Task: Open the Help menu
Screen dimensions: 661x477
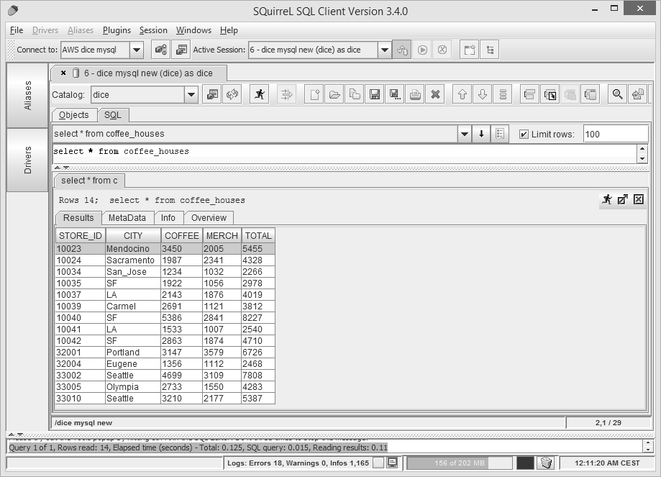Action: 229,30
